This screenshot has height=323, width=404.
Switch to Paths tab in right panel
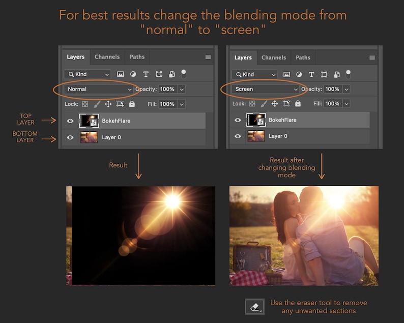pyautogui.click(x=303, y=57)
